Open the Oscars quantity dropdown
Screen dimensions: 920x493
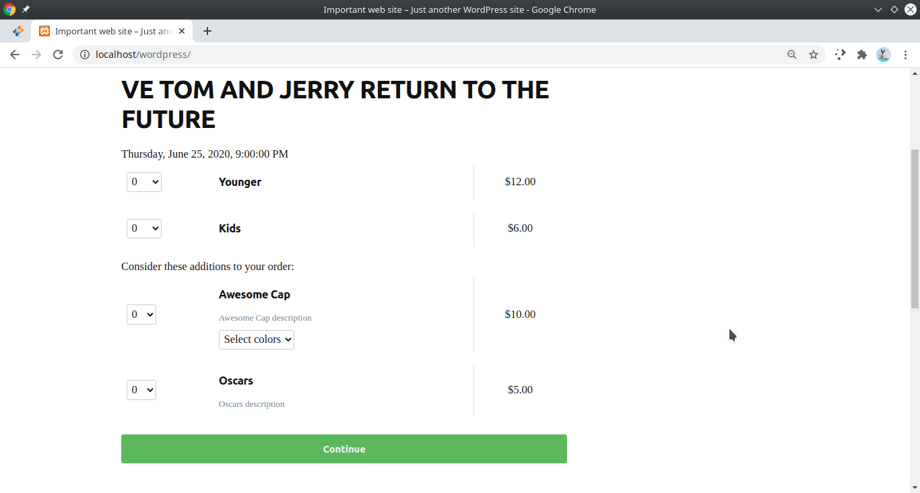coord(141,390)
